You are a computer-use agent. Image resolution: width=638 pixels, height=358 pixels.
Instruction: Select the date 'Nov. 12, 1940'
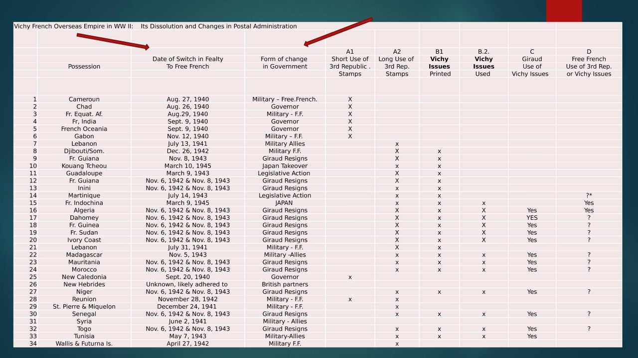click(x=188, y=137)
